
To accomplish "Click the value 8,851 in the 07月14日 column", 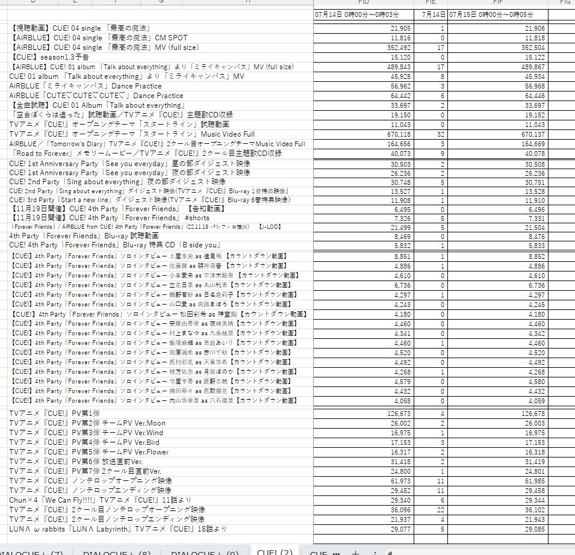I will [x=364, y=256].
